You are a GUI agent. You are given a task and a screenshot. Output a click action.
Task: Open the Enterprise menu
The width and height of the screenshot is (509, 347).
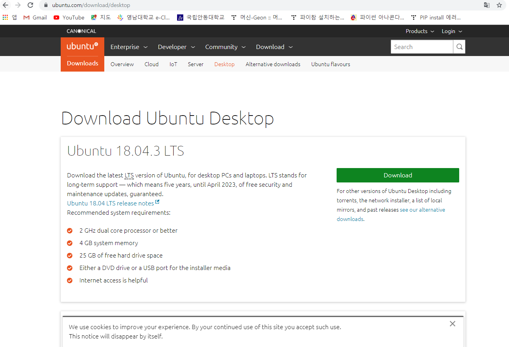point(129,47)
